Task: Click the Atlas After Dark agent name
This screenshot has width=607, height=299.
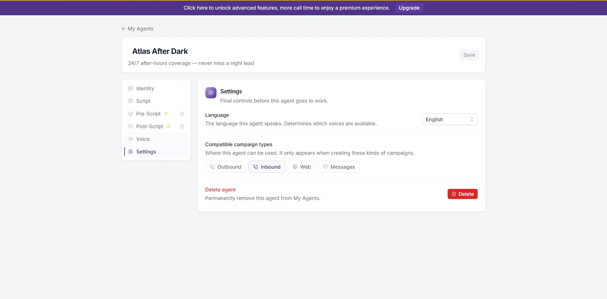Action: (x=160, y=51)
